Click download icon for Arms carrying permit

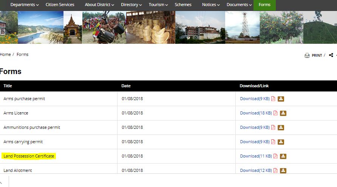pos(281,142)
